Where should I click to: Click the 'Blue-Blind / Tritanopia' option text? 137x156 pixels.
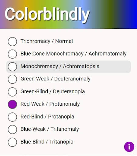47,142
